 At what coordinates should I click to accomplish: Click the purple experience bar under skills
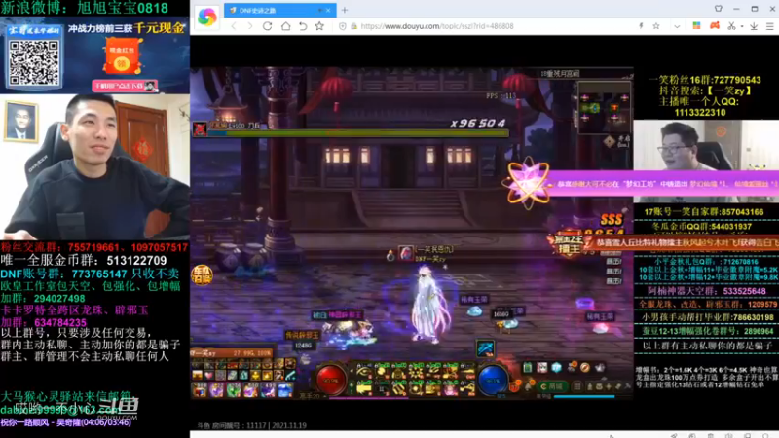coord(369,398)
